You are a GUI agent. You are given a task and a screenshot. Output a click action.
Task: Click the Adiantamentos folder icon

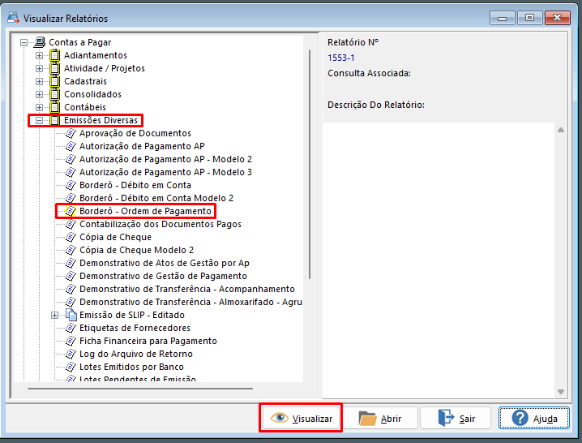[54, 55]
